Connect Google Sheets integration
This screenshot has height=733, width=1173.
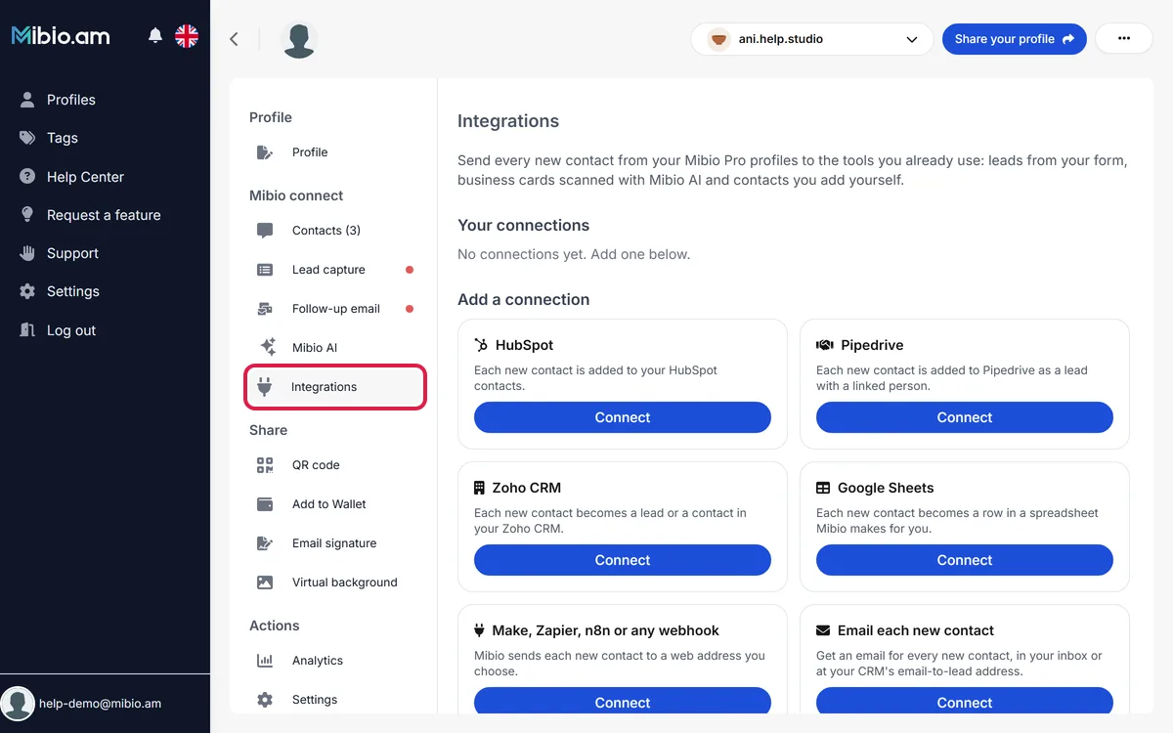click(x=965, y=560)
